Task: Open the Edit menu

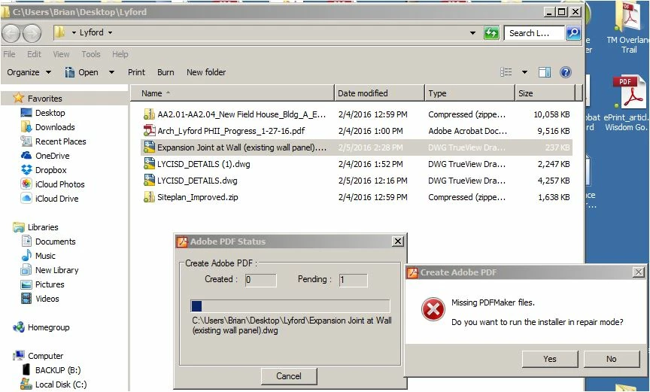Action: point(34,54)
